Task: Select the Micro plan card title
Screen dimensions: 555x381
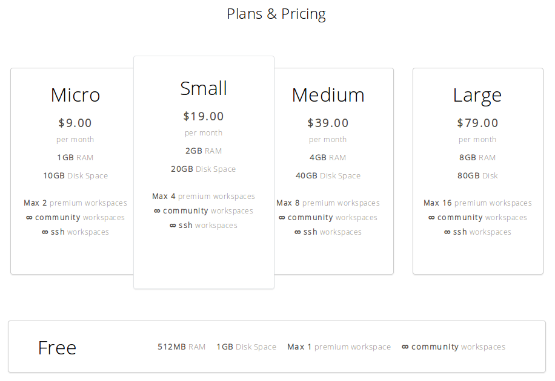Action: (75, 95)
